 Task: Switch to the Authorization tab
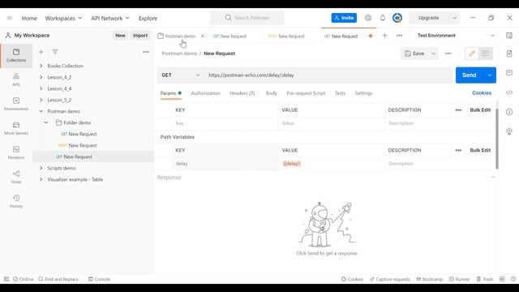(x=205, y=93)
